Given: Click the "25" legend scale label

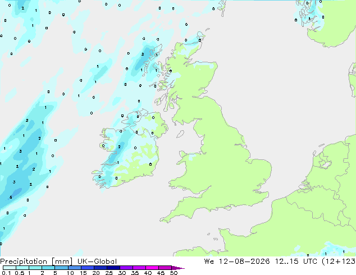Looking at the screenshot, I should 109,273.
